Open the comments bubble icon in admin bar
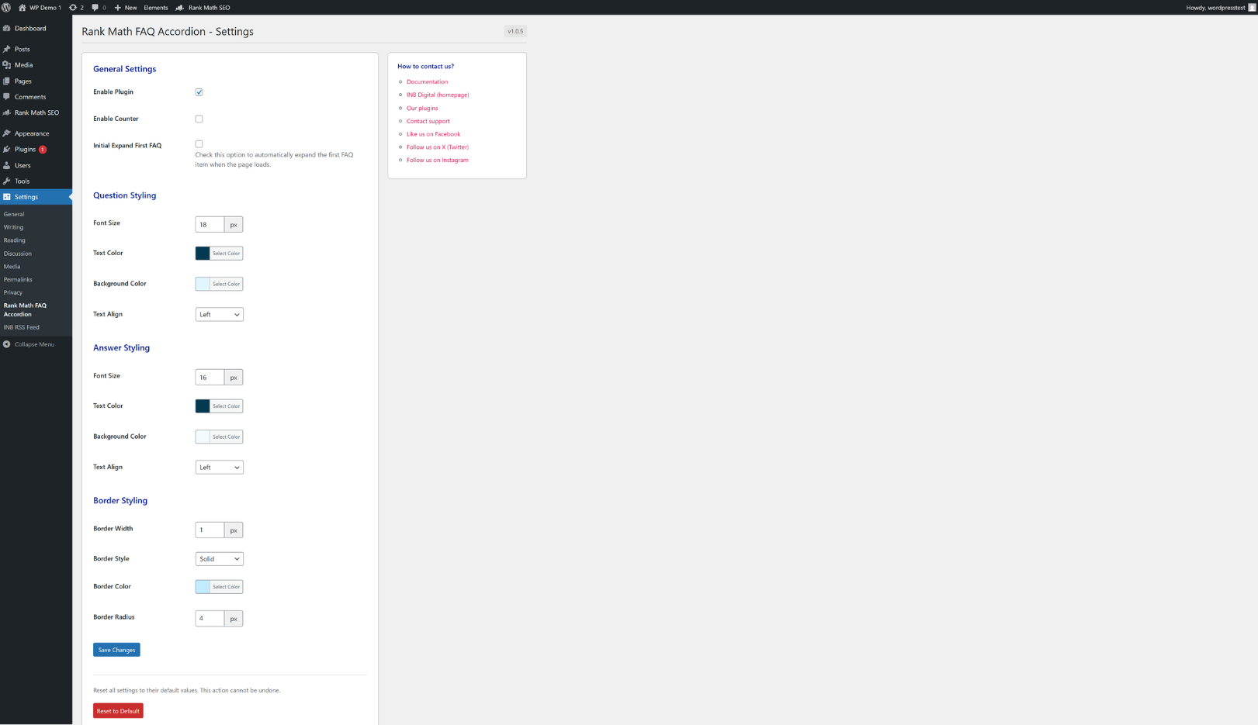Screen dimensions: 1258x725 point(95,7)
